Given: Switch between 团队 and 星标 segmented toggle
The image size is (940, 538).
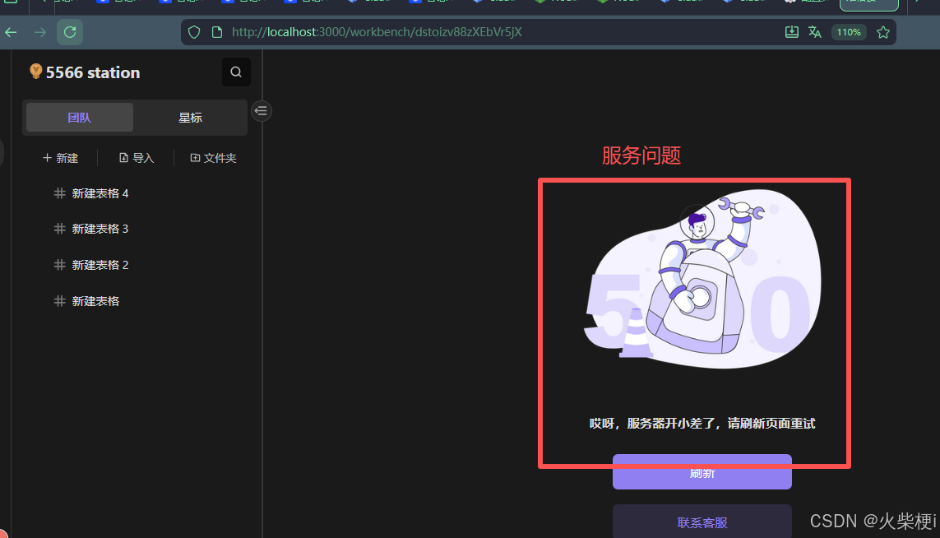Looking at the screenshot, I should 134,117.
